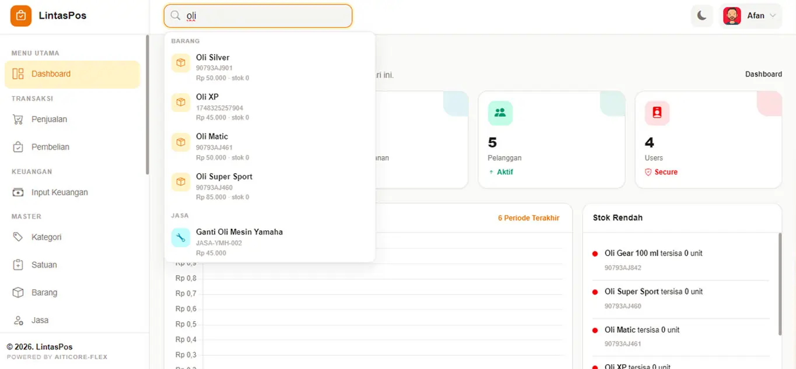Open the Afan user profile dropdown
The image size is (796, 369).
tap(751, 16)
